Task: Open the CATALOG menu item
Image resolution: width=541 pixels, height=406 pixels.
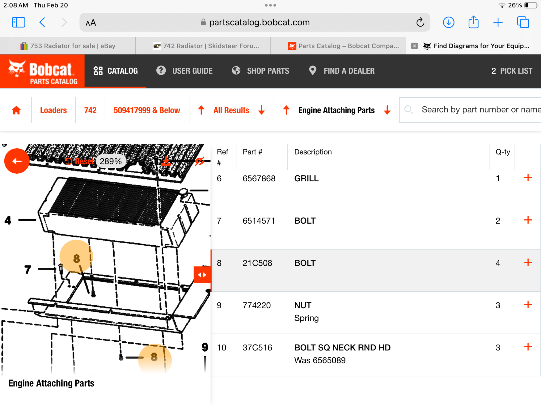Action: click(x=116, y=71)
